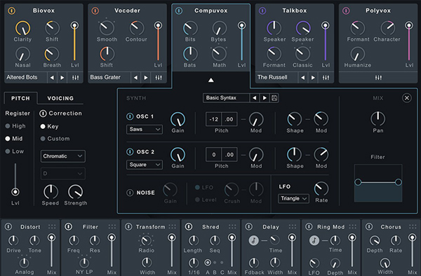Open OSC 1 Saws waveform dropdown
421x276 pixels.
click(x=145, y=129)
